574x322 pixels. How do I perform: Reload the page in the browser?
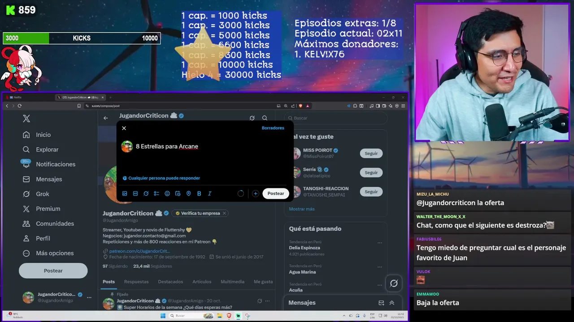coord(19,106)
